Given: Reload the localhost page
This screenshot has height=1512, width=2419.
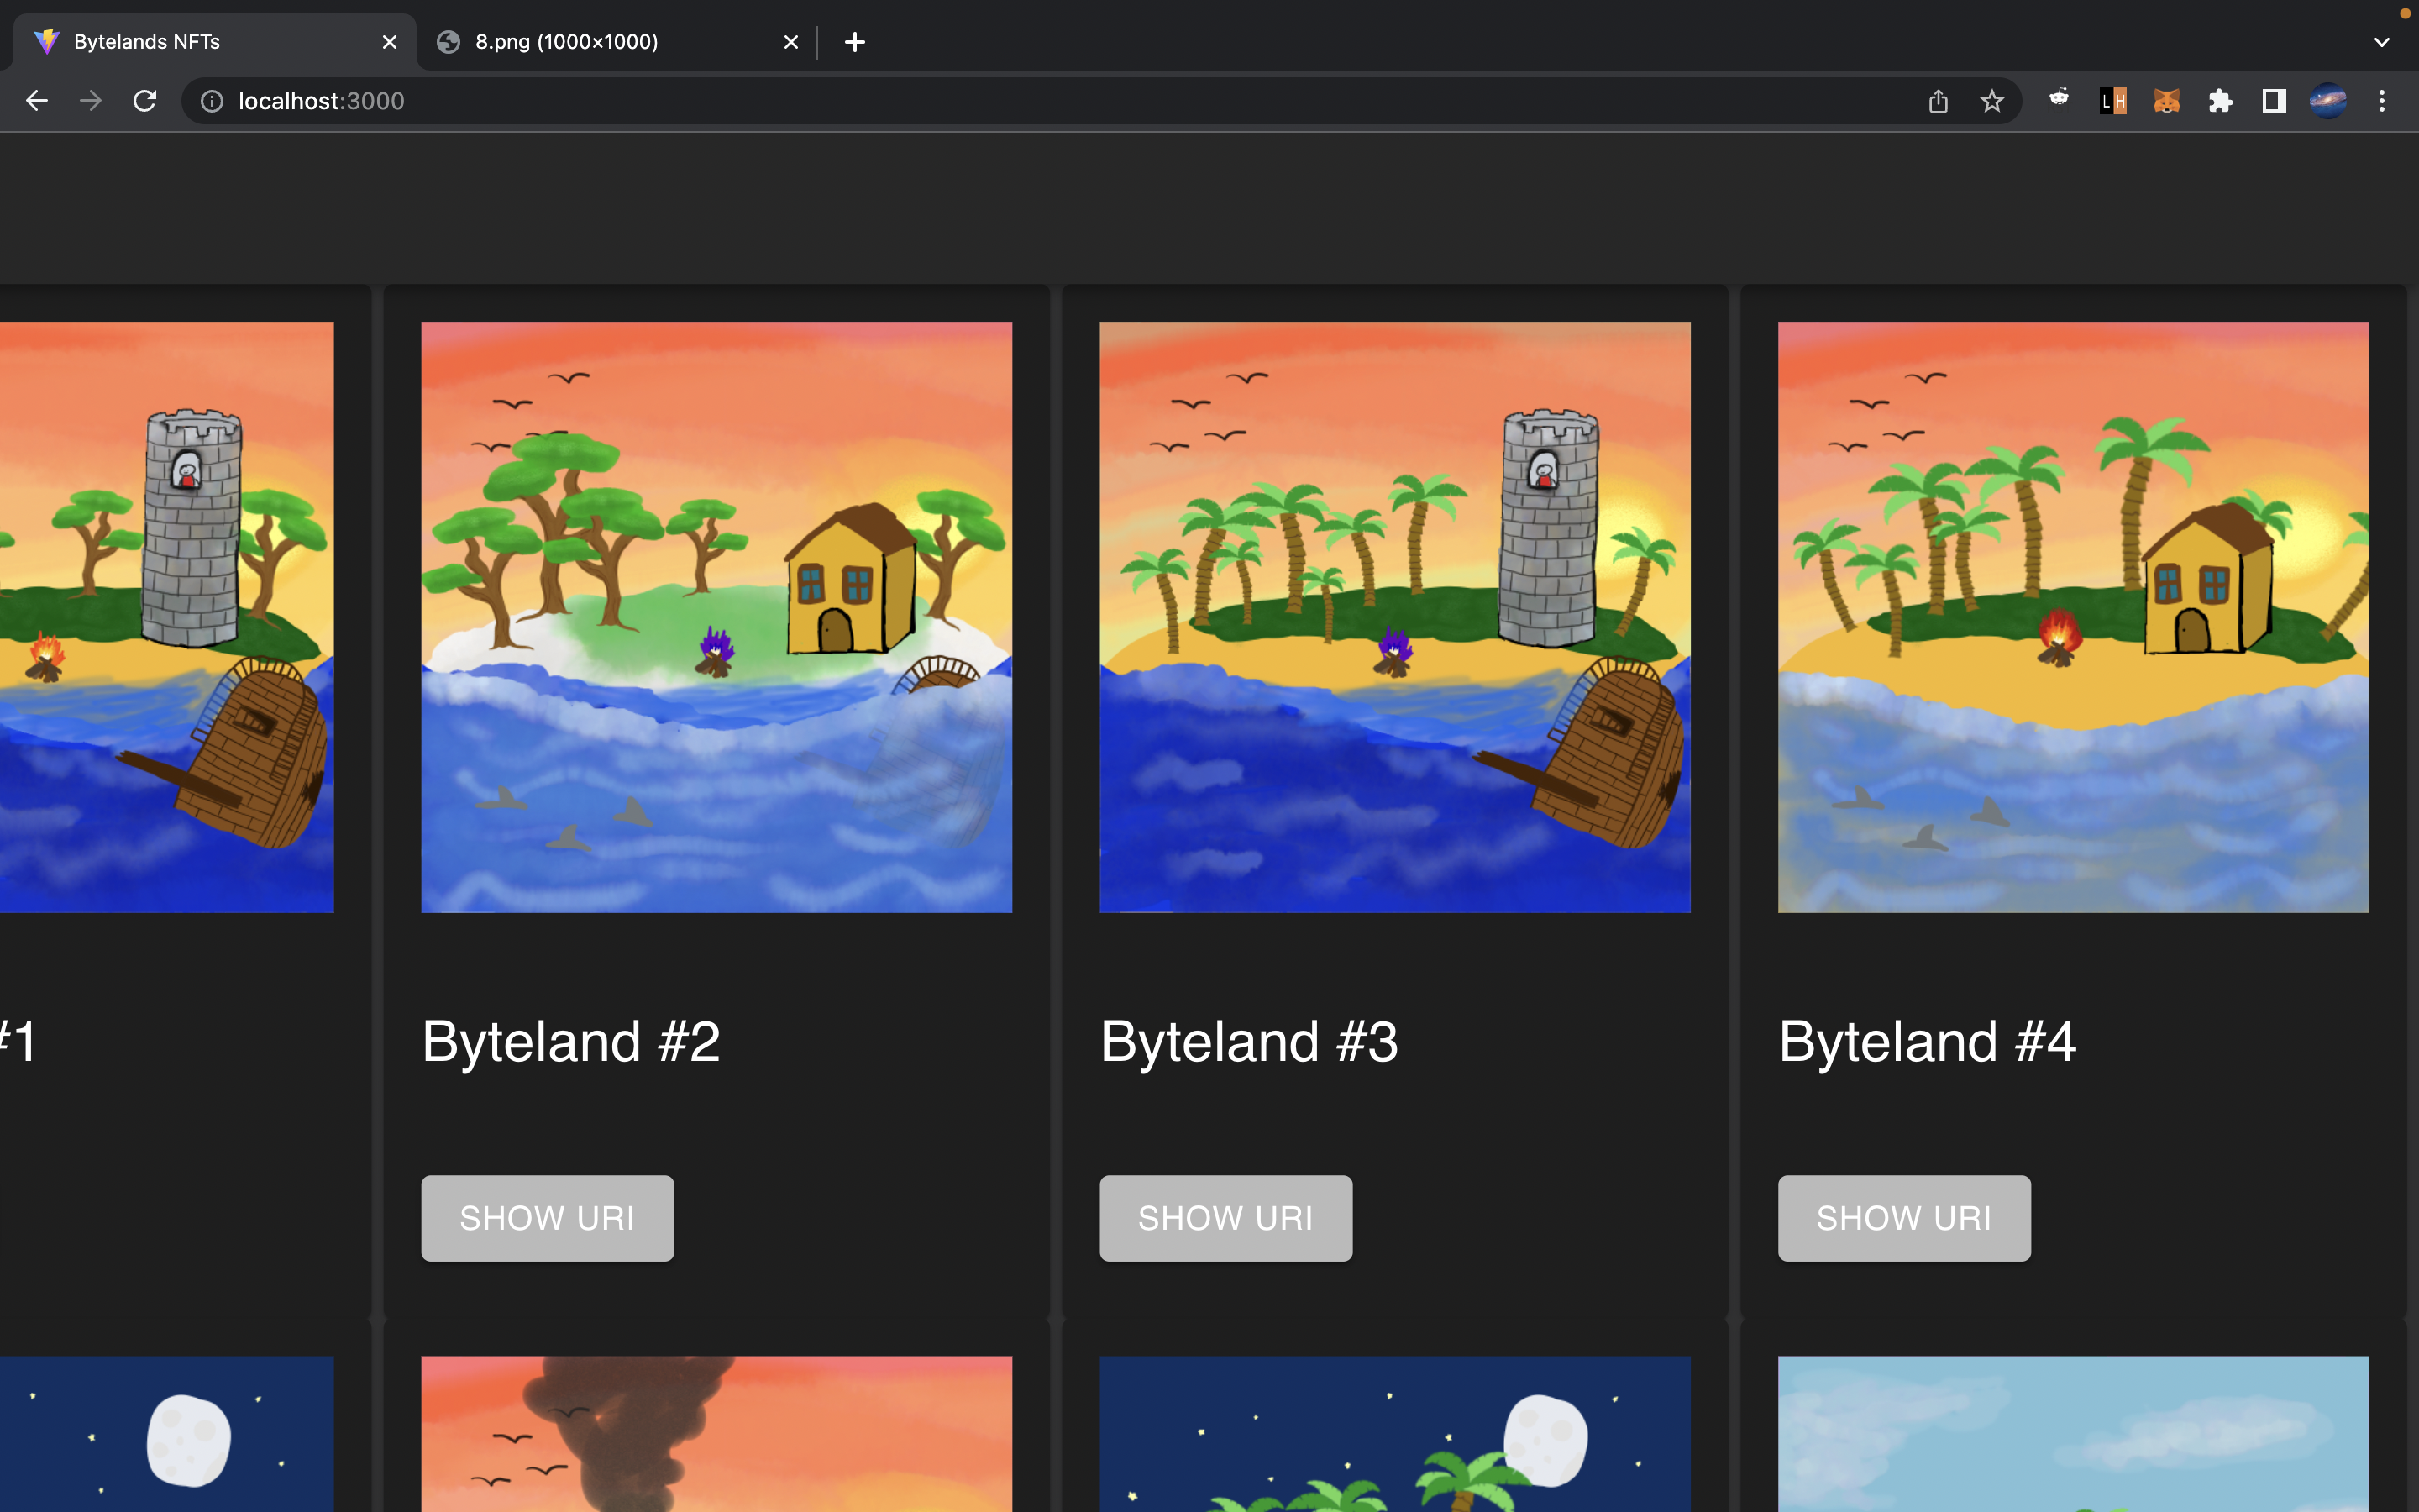Looking at the screenshot, I should pyautogui.click(x=145, y=101).
